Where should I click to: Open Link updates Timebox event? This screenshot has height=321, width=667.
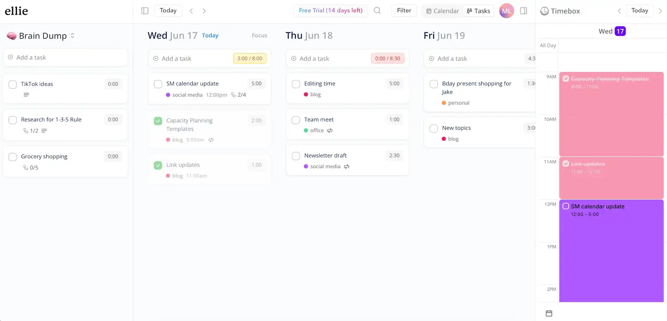(x=611, y=178)
